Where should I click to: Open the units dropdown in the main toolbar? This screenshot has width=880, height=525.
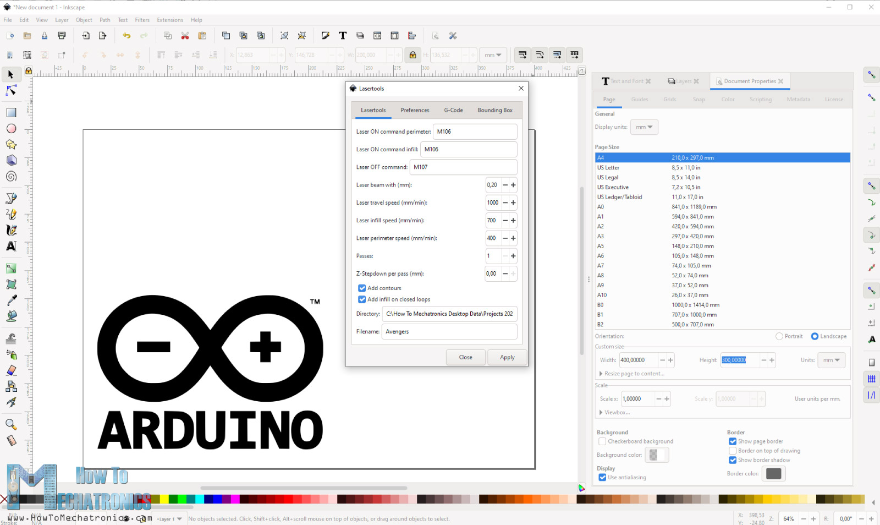coord(493,54)
